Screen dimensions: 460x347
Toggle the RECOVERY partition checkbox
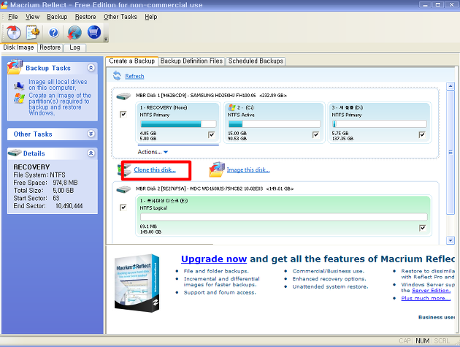211,134
